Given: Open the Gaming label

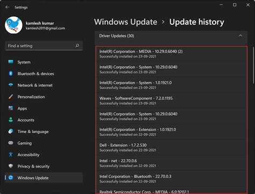Looking at the screenshot, I should tap(25, 143).
